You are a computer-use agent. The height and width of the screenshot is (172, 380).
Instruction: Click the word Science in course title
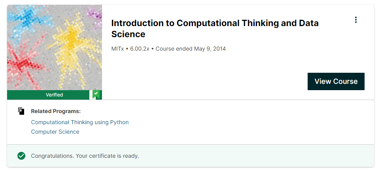tap(128, 34)
